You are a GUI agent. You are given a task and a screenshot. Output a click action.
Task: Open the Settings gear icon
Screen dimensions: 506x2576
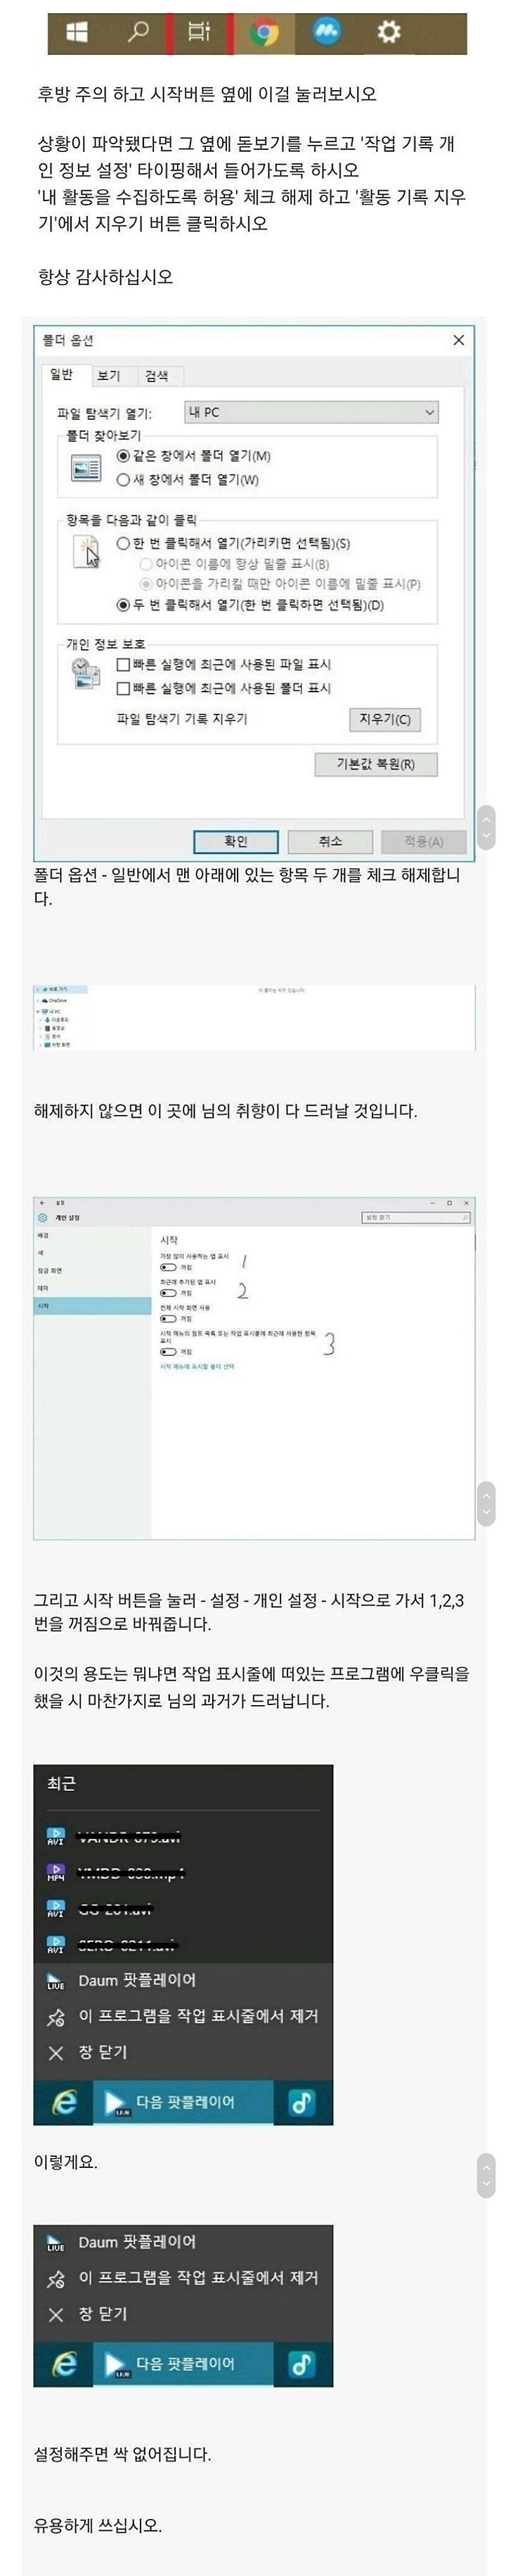(x=388, y=32)
